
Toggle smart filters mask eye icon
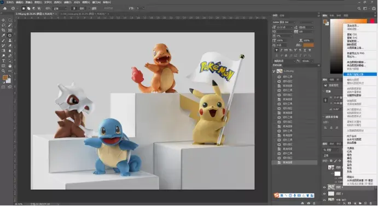pyautogui.click(x=333, y=174)
